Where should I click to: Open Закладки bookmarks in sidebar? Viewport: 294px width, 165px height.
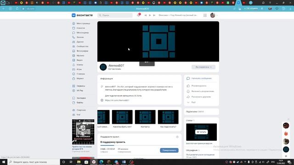tap(79, 98)
